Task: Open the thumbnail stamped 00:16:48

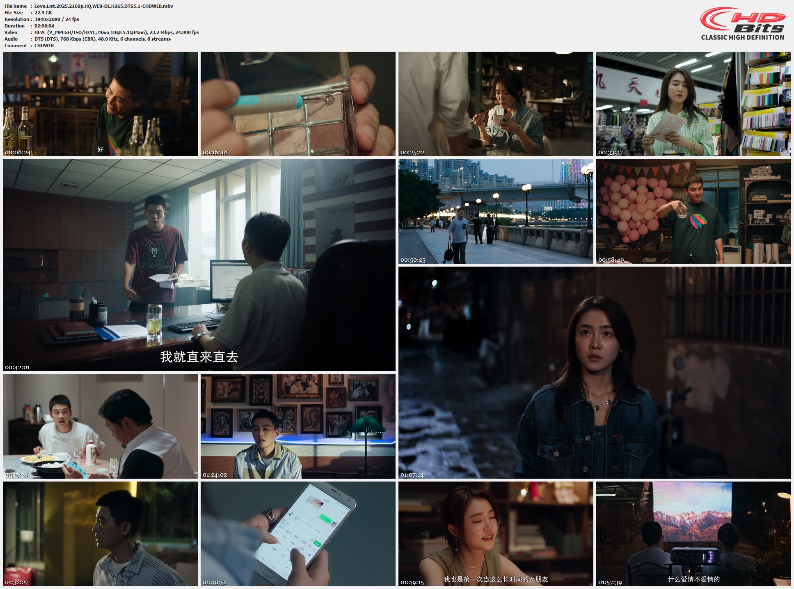Action: (x=298, y=104)
